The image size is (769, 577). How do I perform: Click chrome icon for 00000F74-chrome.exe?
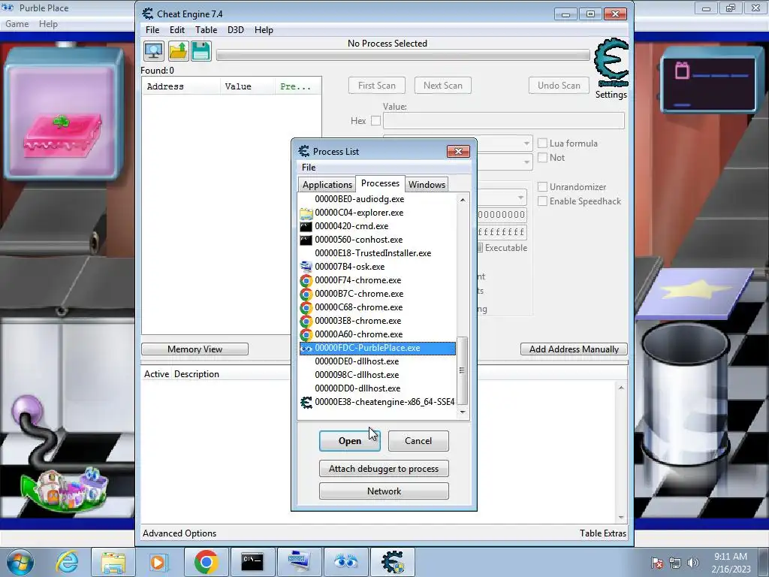point(306,280)
